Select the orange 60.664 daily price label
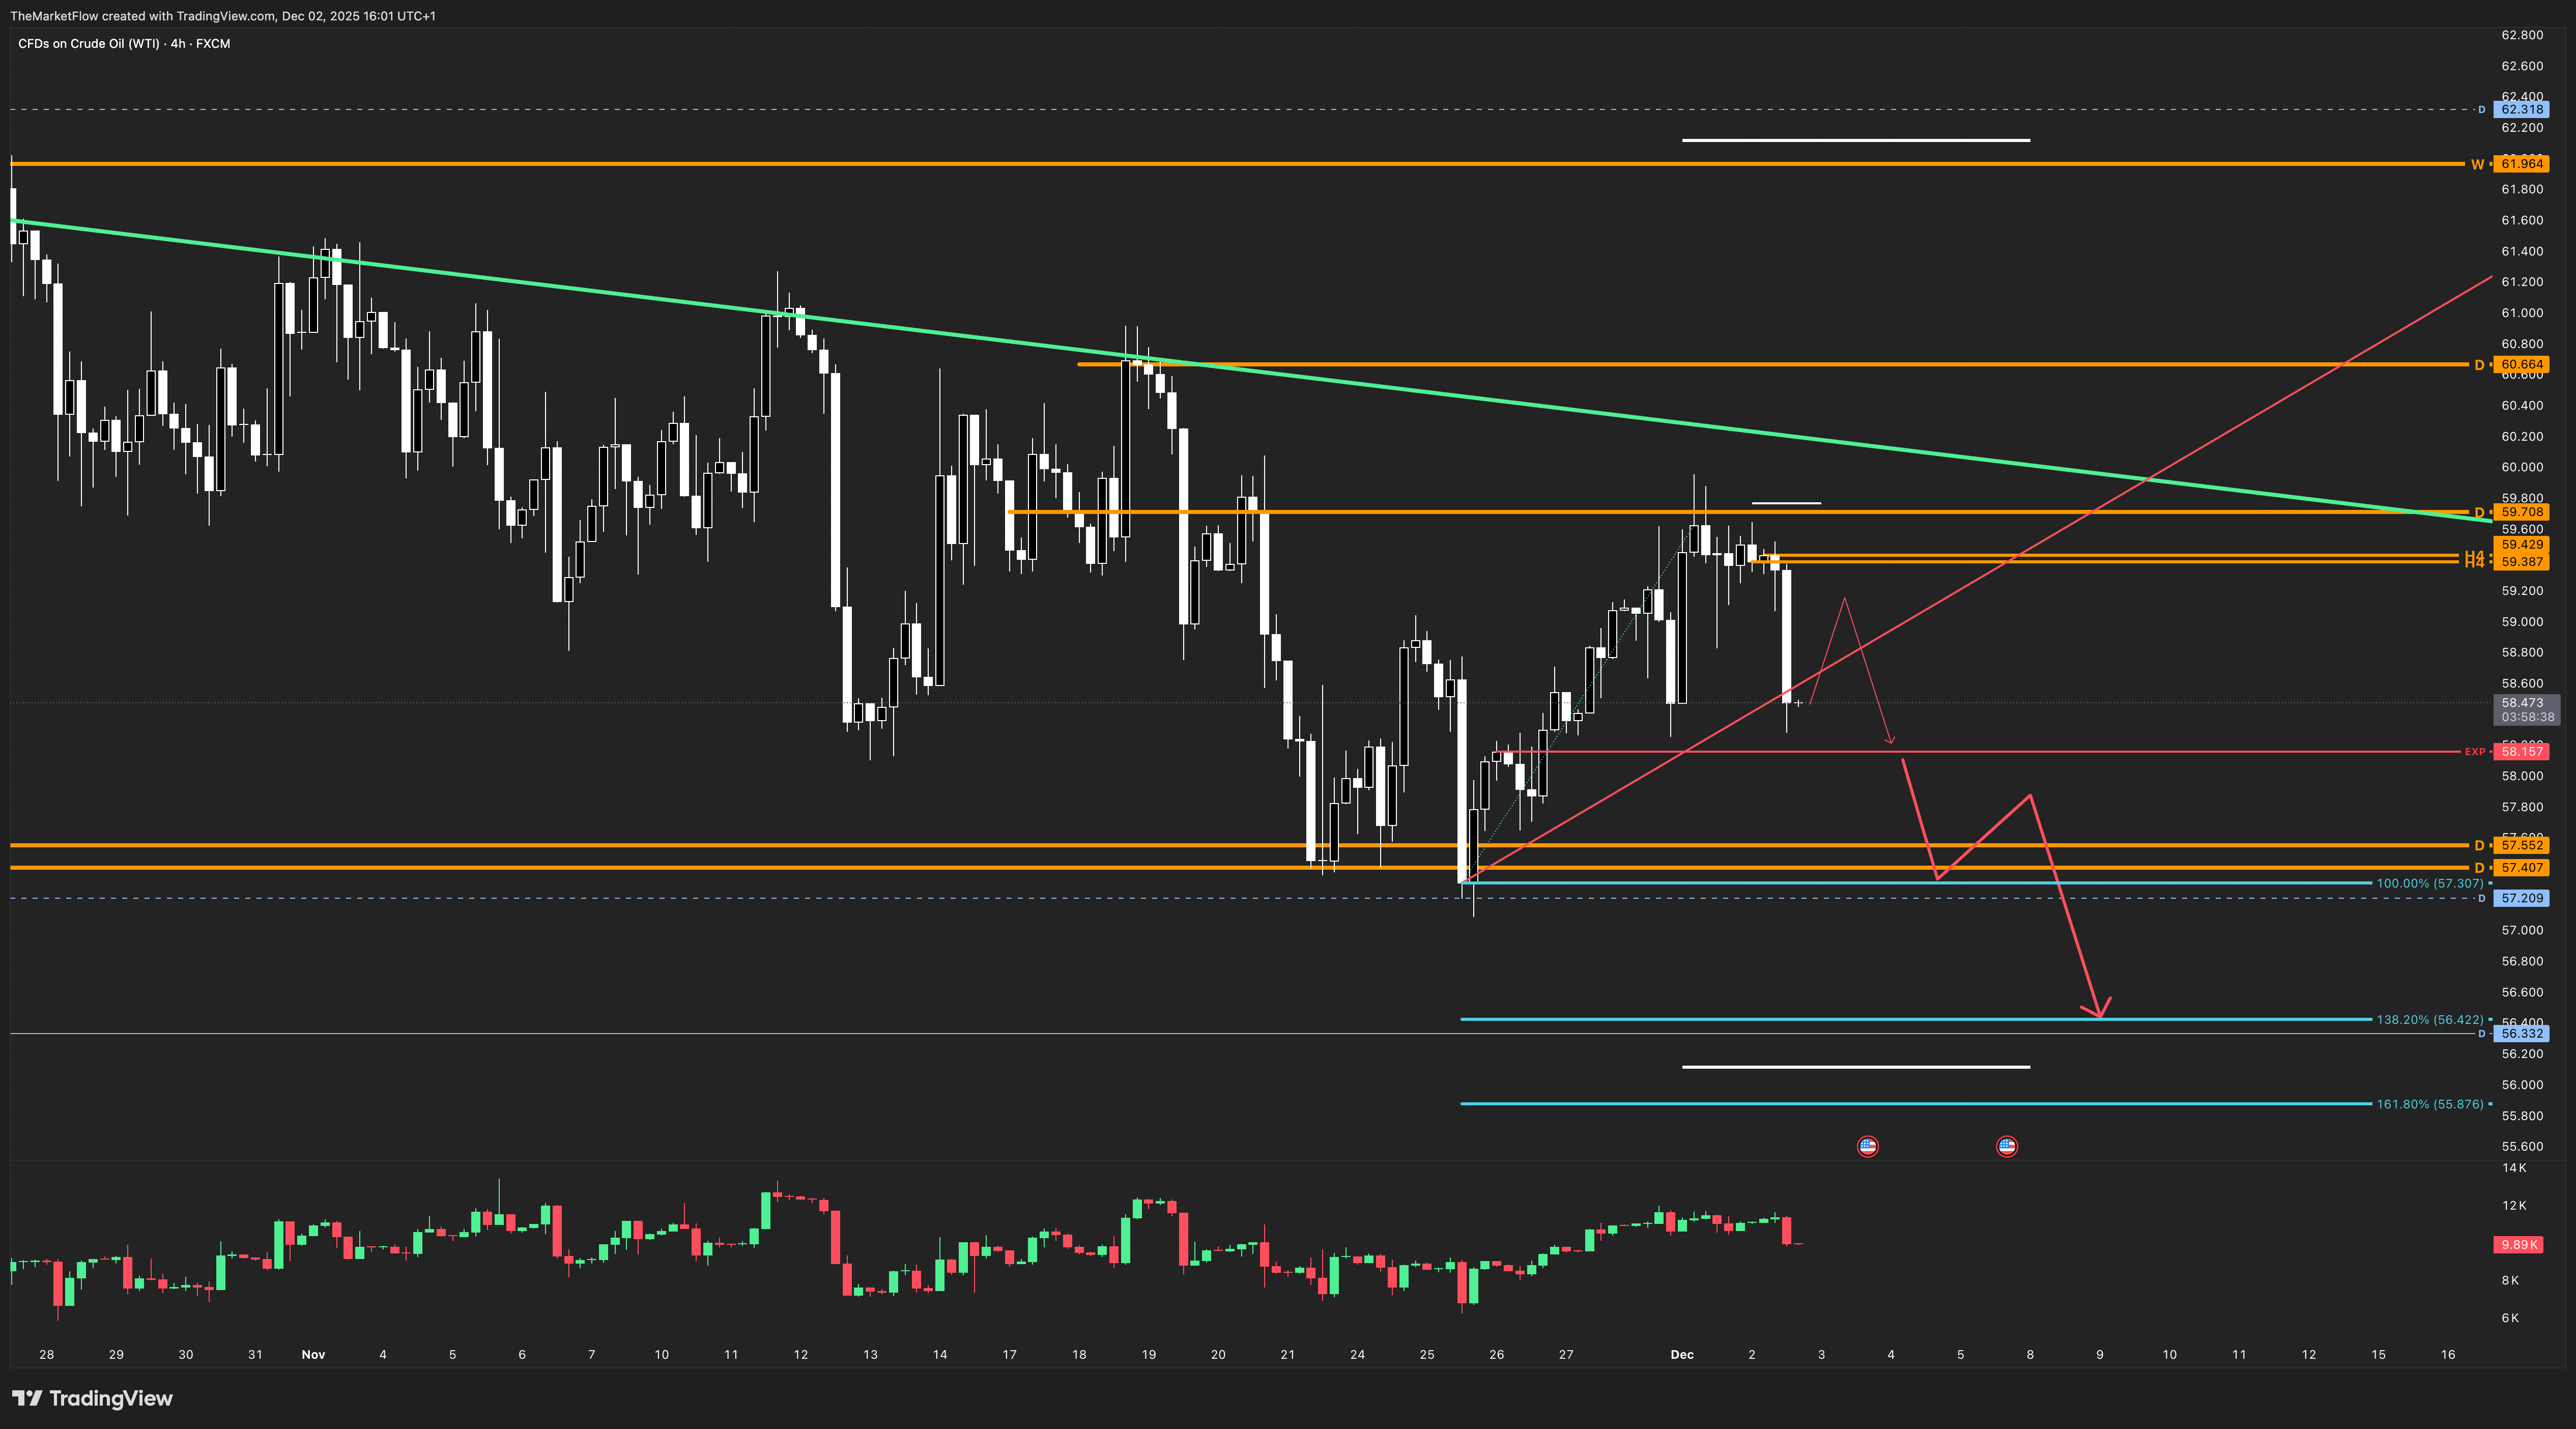 [2522, 365]
